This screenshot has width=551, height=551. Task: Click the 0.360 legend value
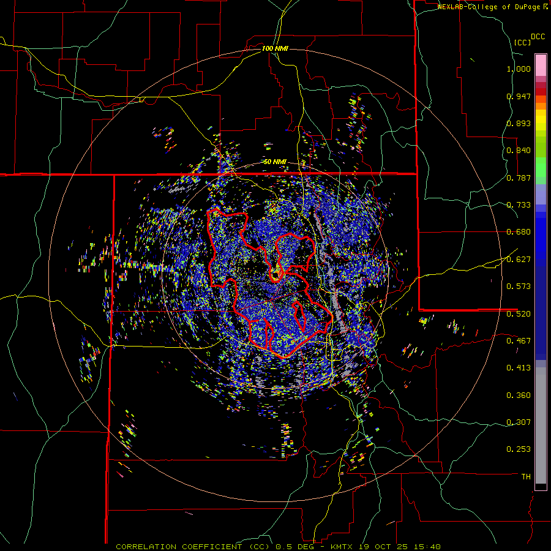tap(519, 395)
